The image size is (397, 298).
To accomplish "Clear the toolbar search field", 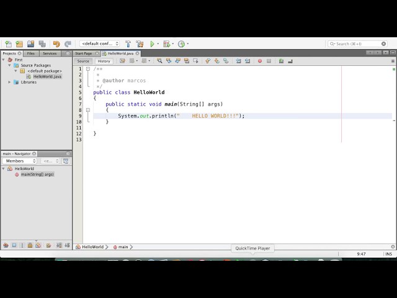I will click(x=383, y=44).
